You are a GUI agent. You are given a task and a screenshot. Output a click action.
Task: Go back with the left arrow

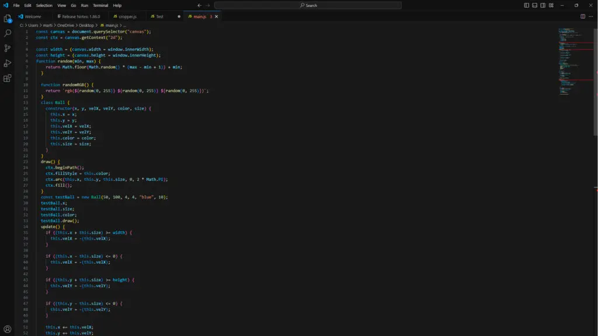point(199,5)
